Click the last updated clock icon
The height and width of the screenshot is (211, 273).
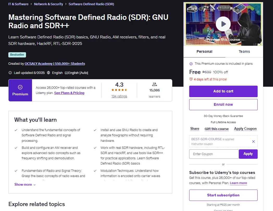pos(10,73)
